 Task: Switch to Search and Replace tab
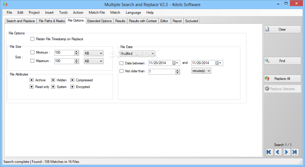coord(21,21)
